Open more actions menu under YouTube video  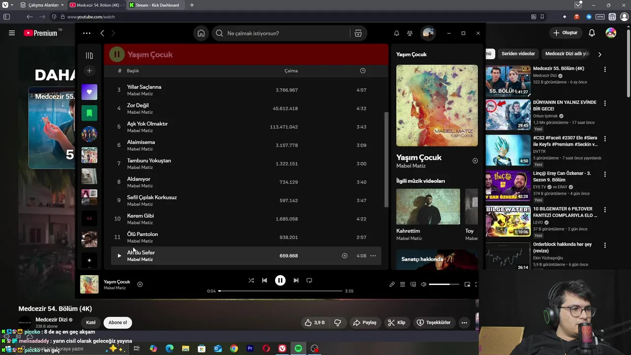464,322
